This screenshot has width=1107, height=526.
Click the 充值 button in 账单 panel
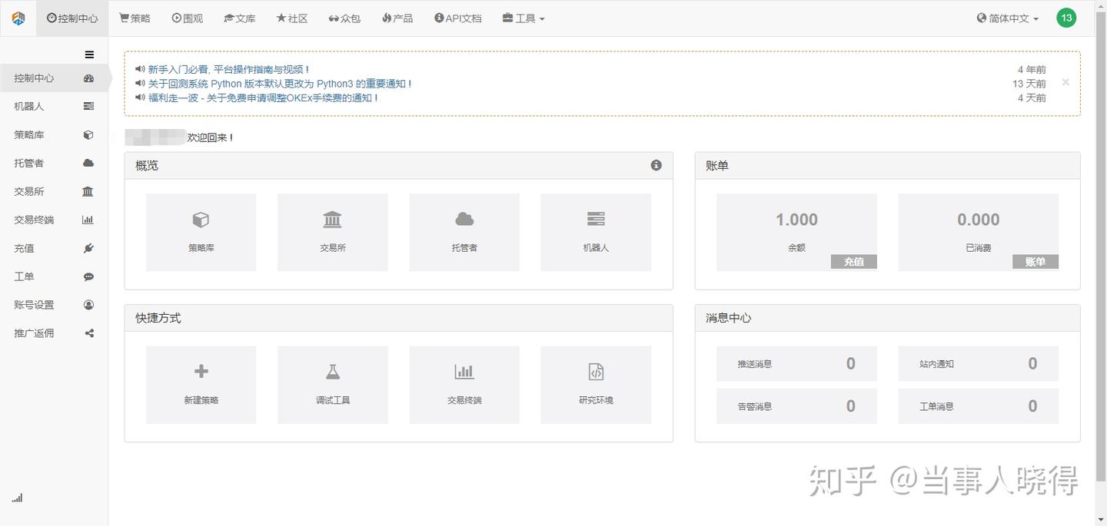tap(853, 261)
